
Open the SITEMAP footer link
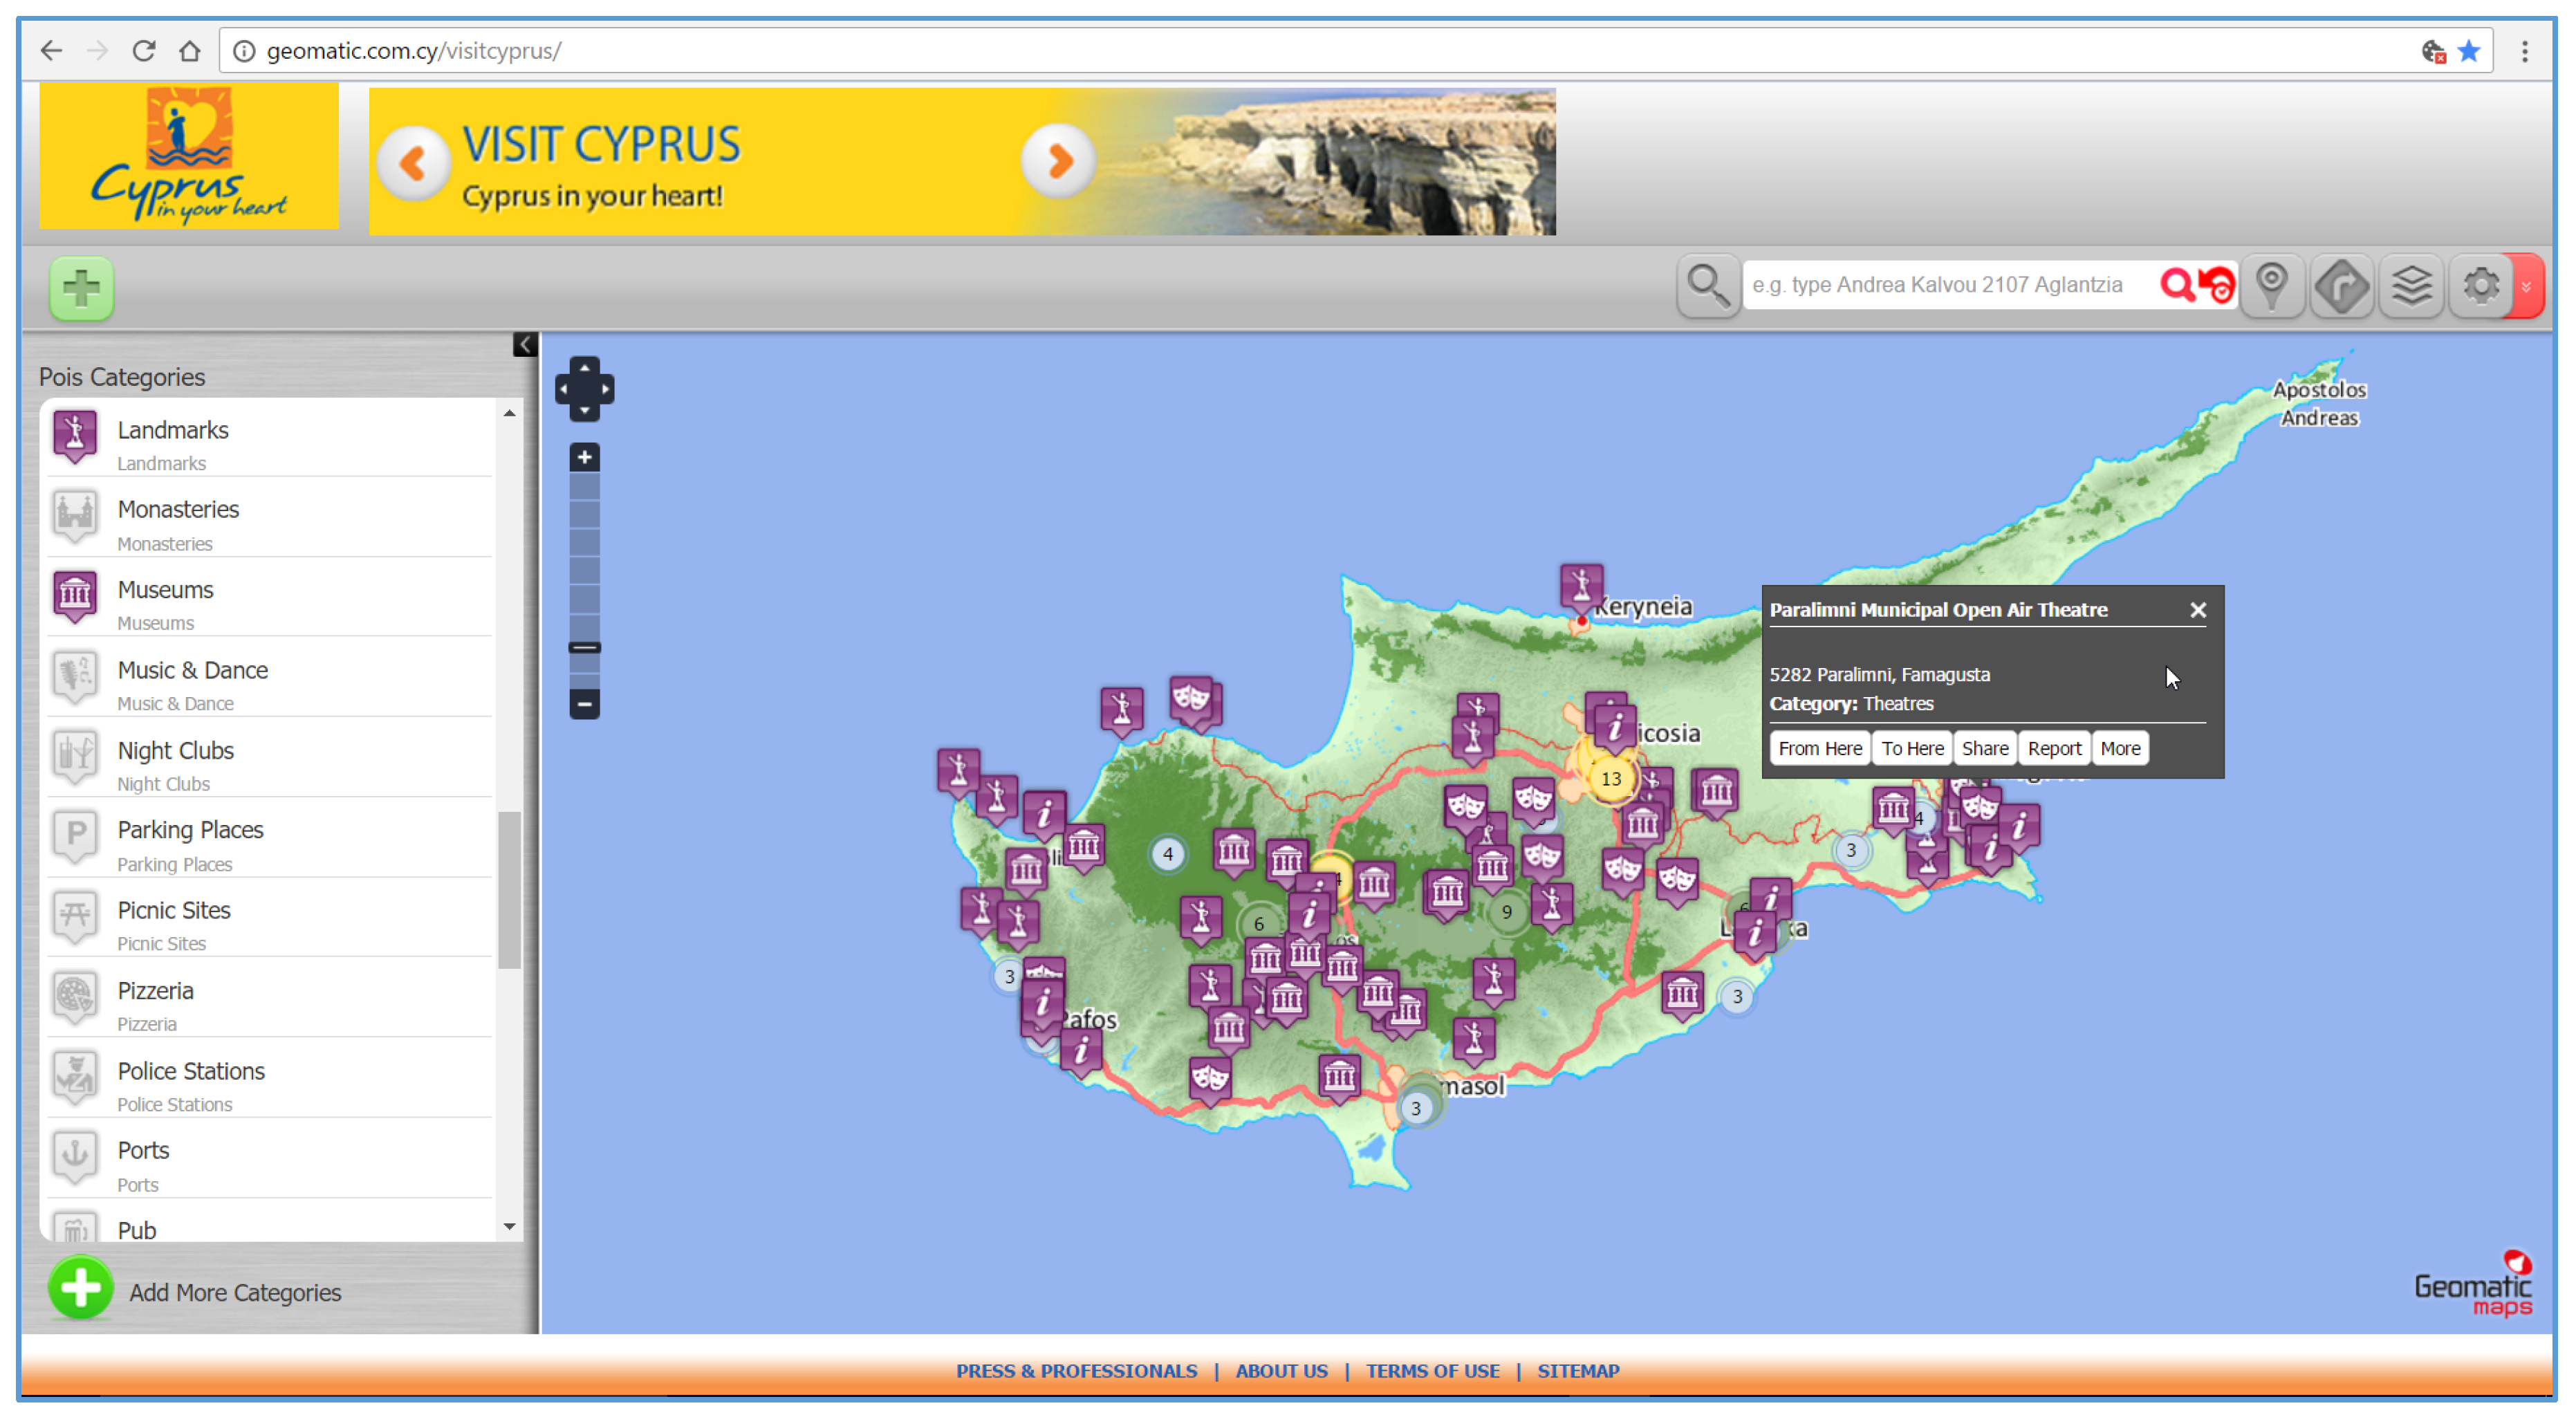click(x=1578, y=1371)
